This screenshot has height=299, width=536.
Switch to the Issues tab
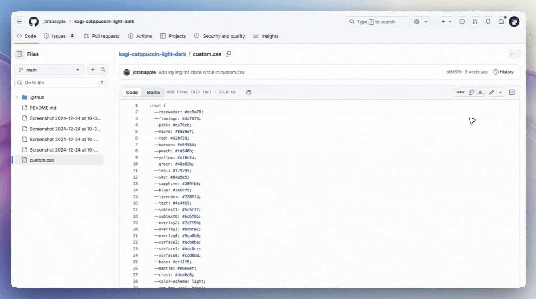coord(59,36)
